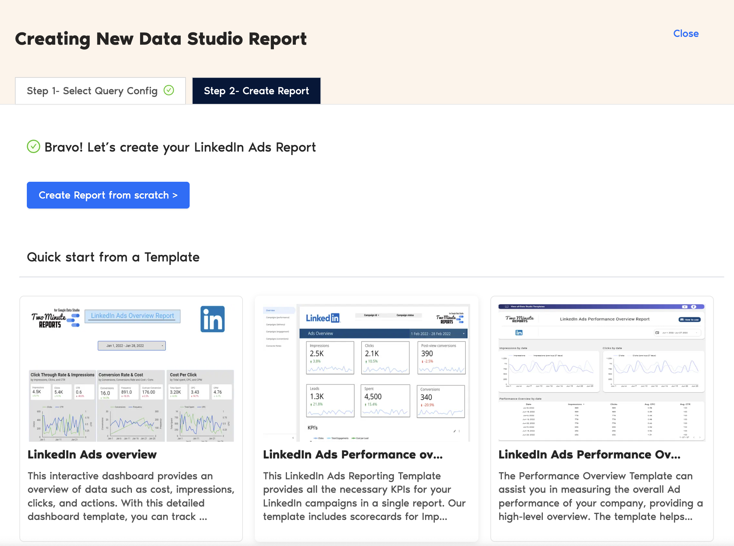Open Step 2- Create Report tab
734x546 pixels.
coord(256,91)
